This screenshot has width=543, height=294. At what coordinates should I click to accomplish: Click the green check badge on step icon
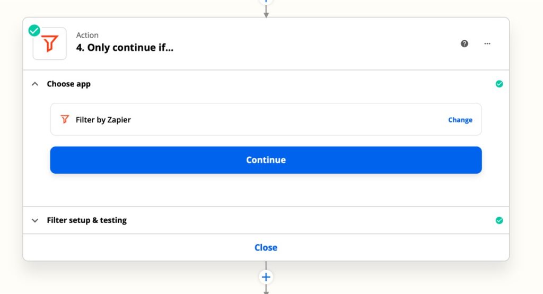pos(34,30)
